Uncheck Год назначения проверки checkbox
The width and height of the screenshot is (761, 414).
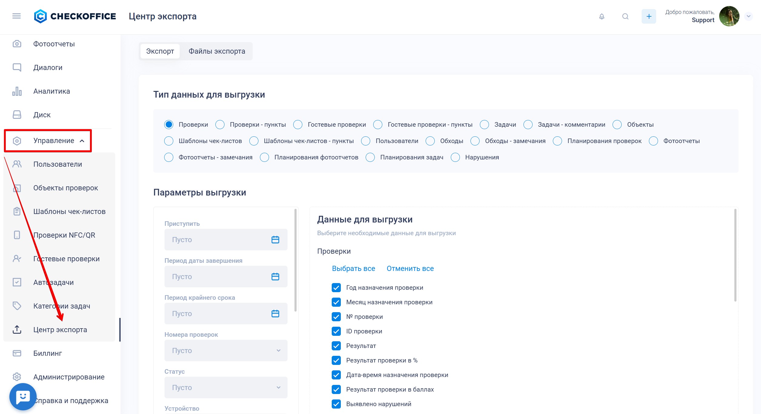[336, 288]
